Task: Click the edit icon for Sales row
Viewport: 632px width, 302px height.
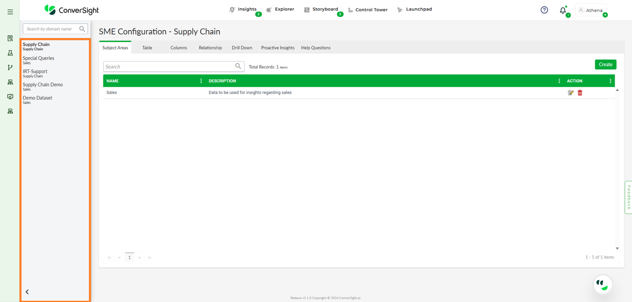Action: tap(571, 93)
